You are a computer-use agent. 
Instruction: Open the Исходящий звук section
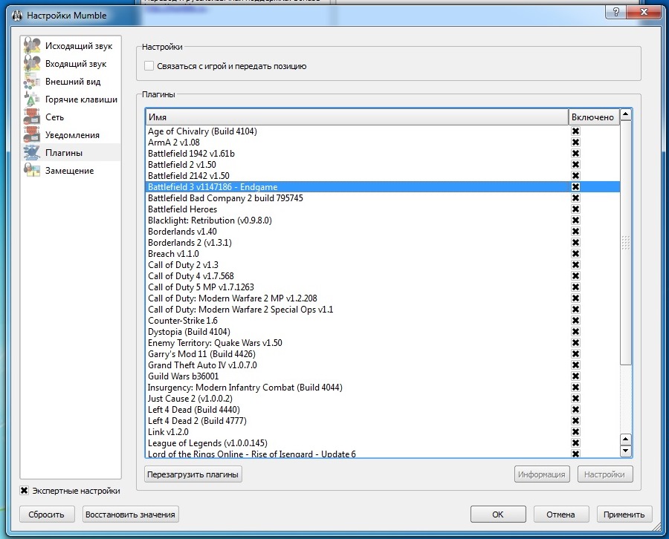[x=79, y=45]
